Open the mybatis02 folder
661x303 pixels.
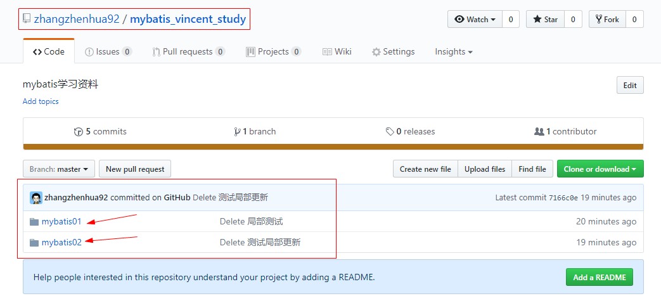point(61,242)
